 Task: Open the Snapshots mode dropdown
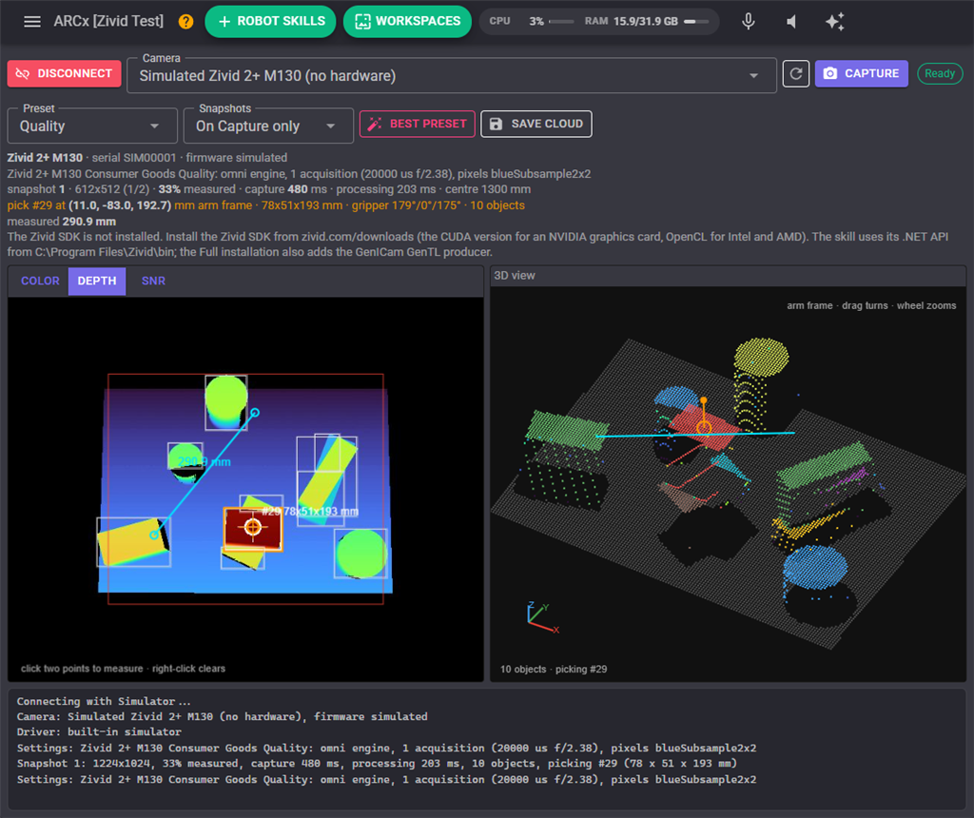click(x=268, y=127)
